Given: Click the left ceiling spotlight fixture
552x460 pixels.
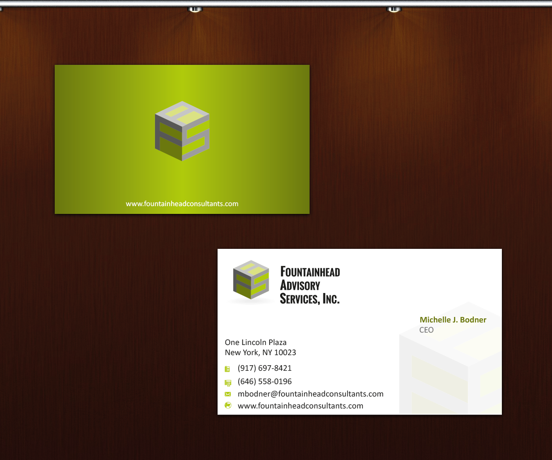Looking at the screenshot, I should (x=194, y=8).
